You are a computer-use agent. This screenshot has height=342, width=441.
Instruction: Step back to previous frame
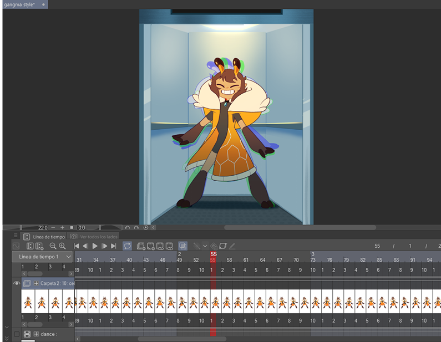point(85,246)
